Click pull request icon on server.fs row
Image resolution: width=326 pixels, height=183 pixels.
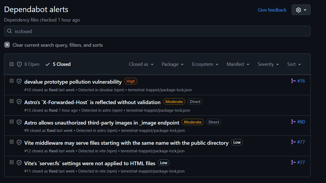(x=293, y=162)
